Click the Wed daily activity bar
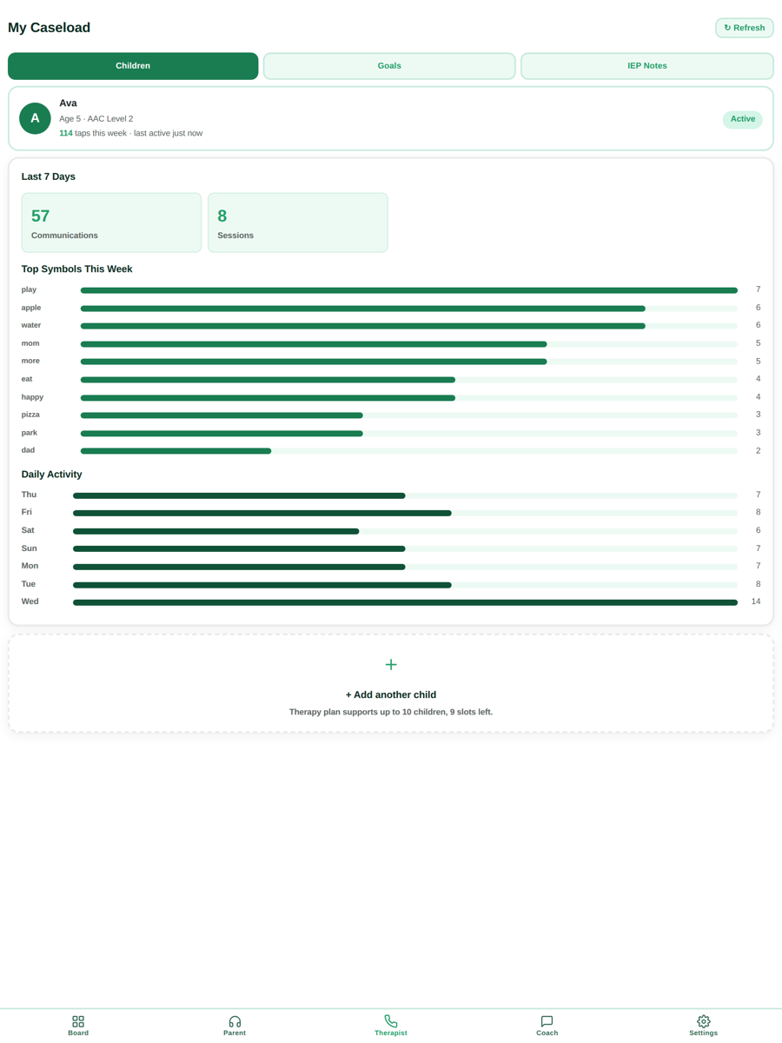 click(x=405, y=602)
